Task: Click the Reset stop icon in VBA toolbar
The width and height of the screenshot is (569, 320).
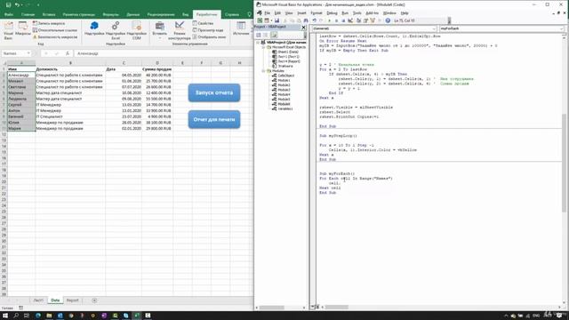Action: pyautogui.click(x=343, y=20)
